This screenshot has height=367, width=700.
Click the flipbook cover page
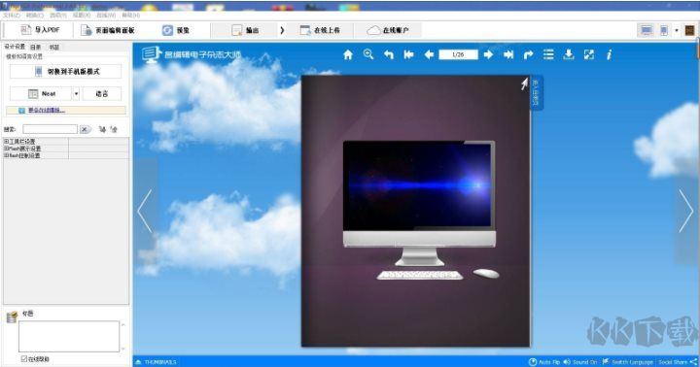coord(416,211)
